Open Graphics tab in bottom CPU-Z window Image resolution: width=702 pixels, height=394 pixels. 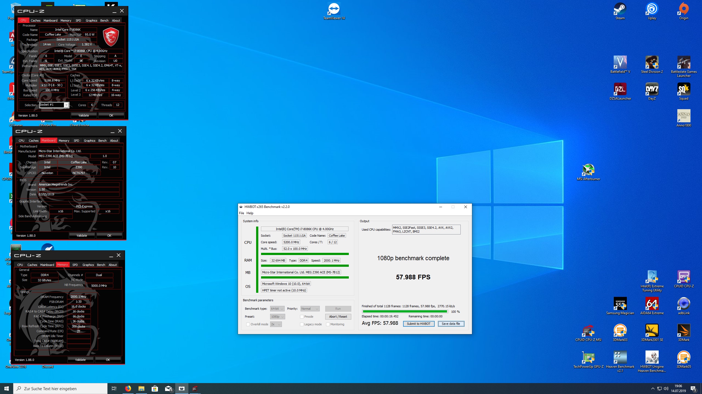(x=88, y=265)
